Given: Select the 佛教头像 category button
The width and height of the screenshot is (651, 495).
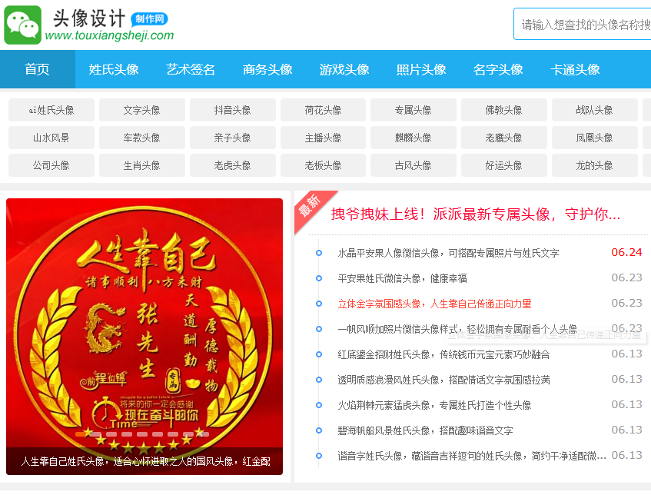Looking at the screenshot, I should (504, 110).
